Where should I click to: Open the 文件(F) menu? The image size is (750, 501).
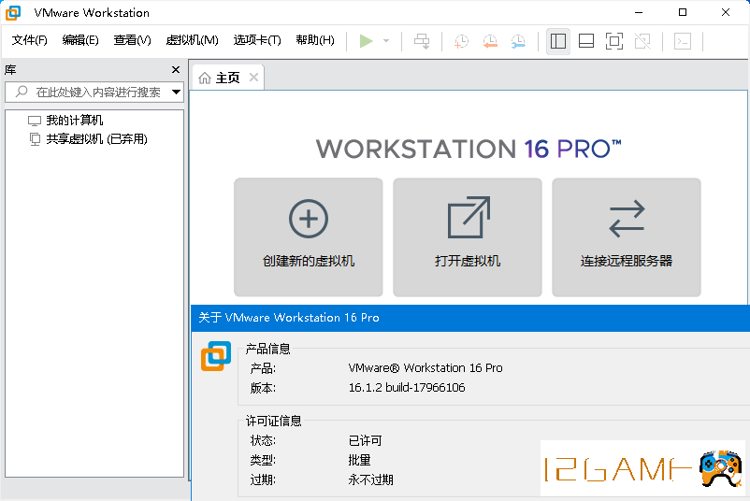pos(30,40)
